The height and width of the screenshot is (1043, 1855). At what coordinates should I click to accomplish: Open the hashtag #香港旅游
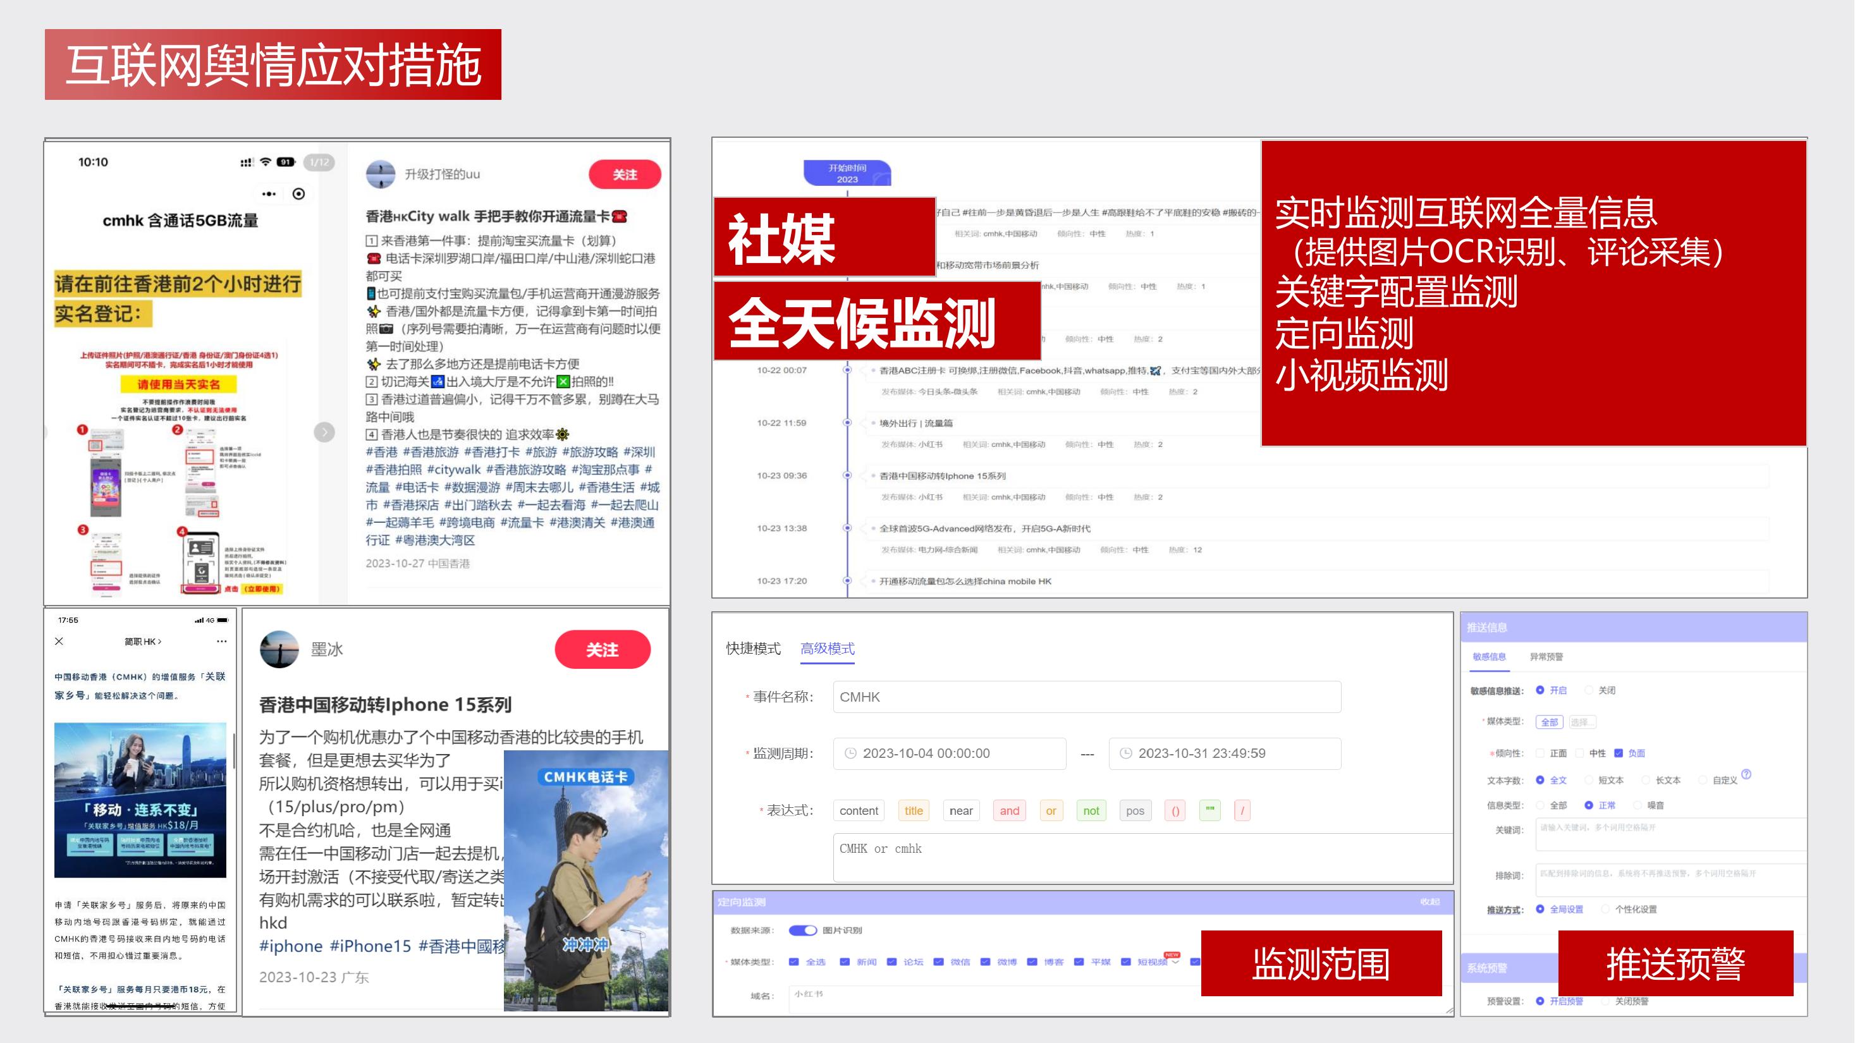pyautogui.click(x=431, y=452)
